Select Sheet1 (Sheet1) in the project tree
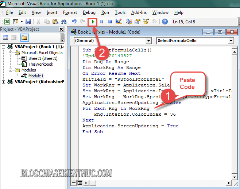The image size is (240, 189). pyautogui.click(x=43, y=58)
